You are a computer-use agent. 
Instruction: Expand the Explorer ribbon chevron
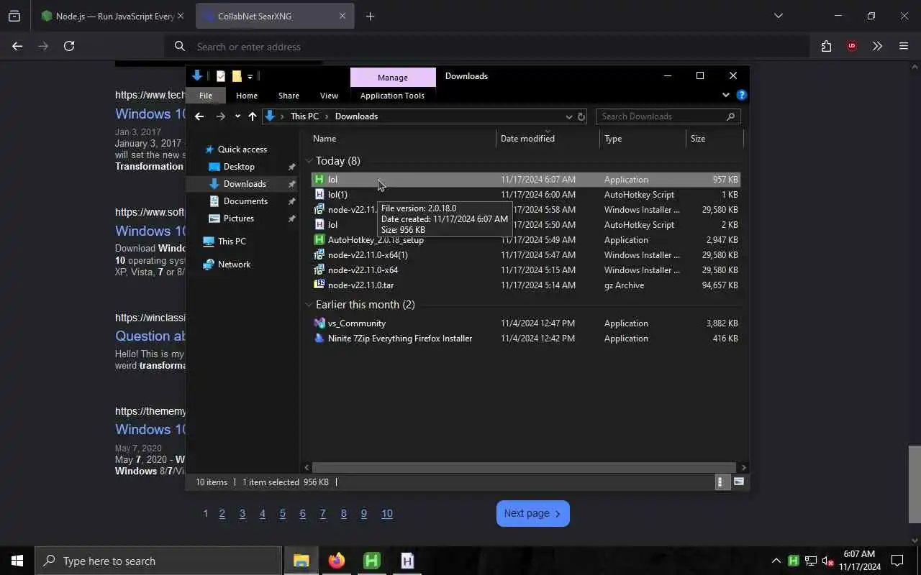[725, 95]
